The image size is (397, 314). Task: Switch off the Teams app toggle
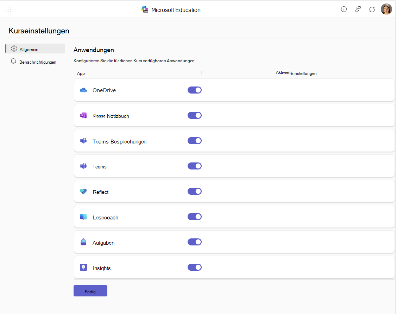pyautogui.click(x=194, y=166)
